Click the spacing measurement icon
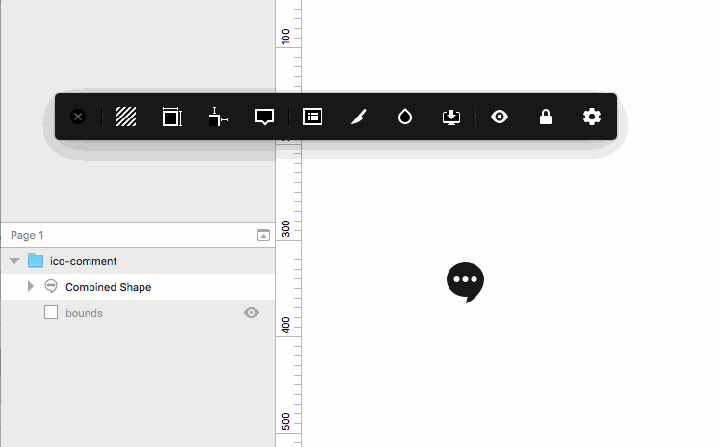This screenshot has width=719, height=447. click(218, 117)
